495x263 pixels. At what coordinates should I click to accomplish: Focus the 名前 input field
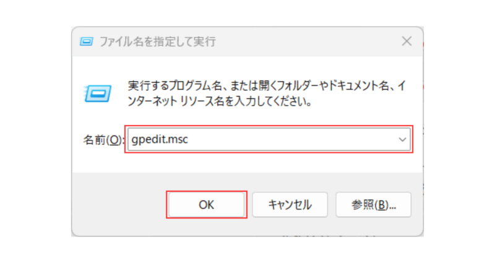(269, 139)
